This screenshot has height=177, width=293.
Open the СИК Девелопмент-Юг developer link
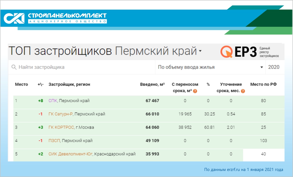[x=70, y=154]
